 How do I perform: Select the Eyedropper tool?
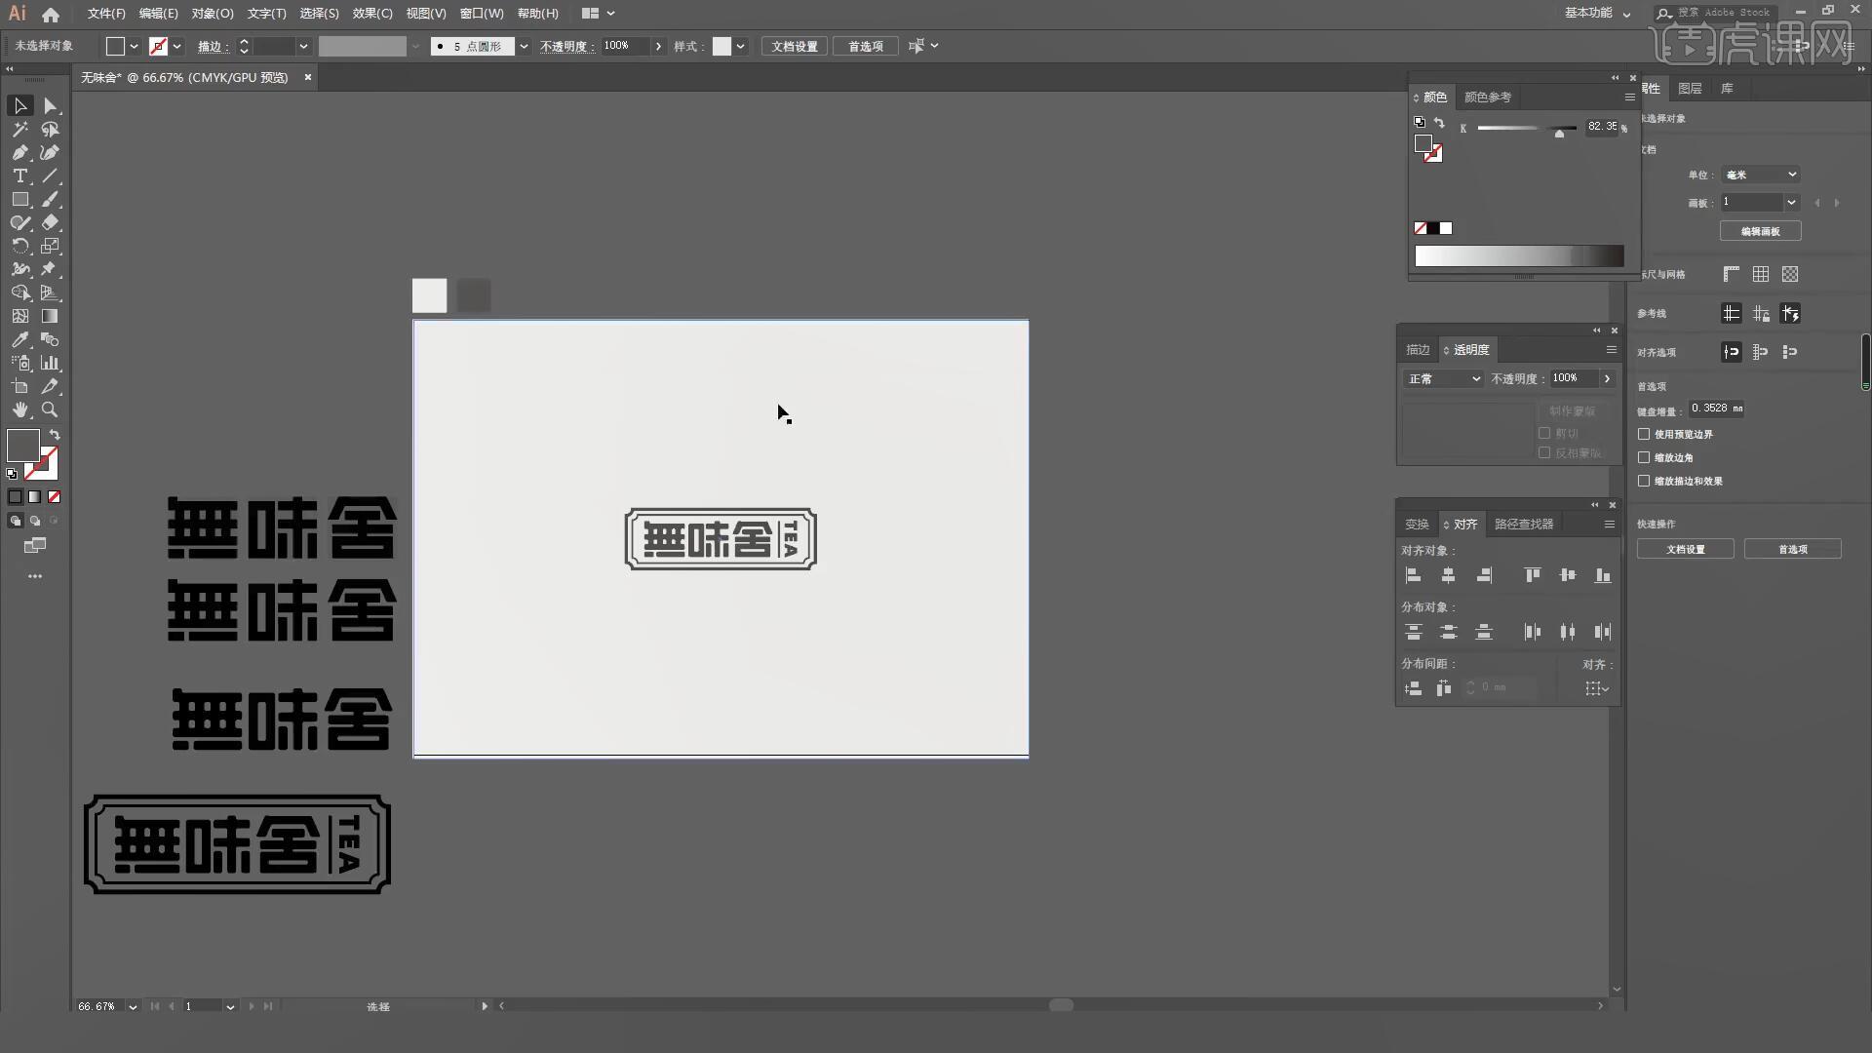coord(19,340)
